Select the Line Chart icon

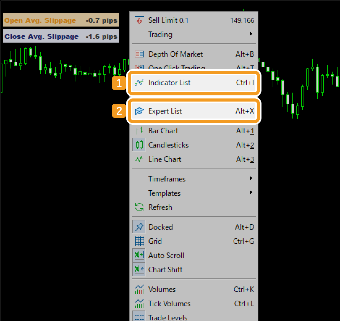click(139, 159)
